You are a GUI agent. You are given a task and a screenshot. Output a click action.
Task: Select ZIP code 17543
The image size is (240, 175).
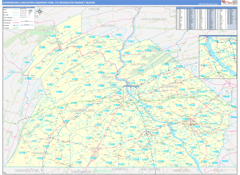click(x=192, y=105)
